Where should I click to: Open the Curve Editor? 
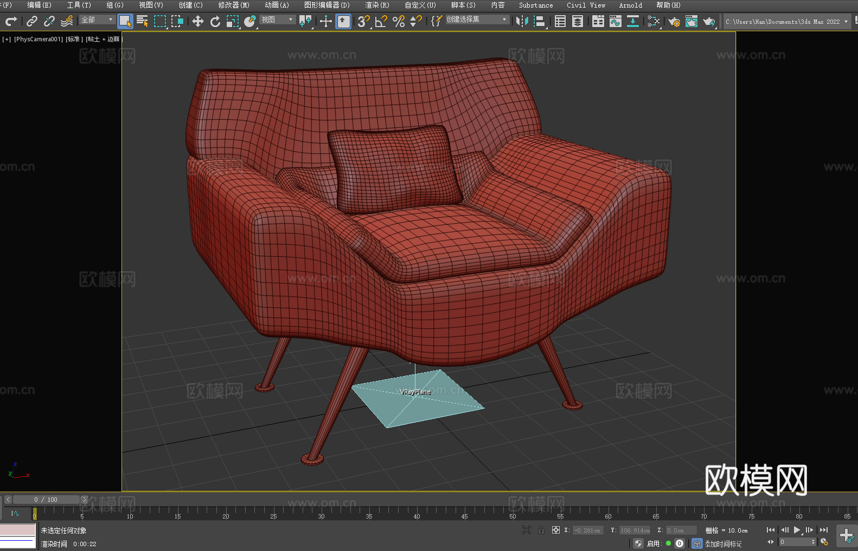coord(616,22)
